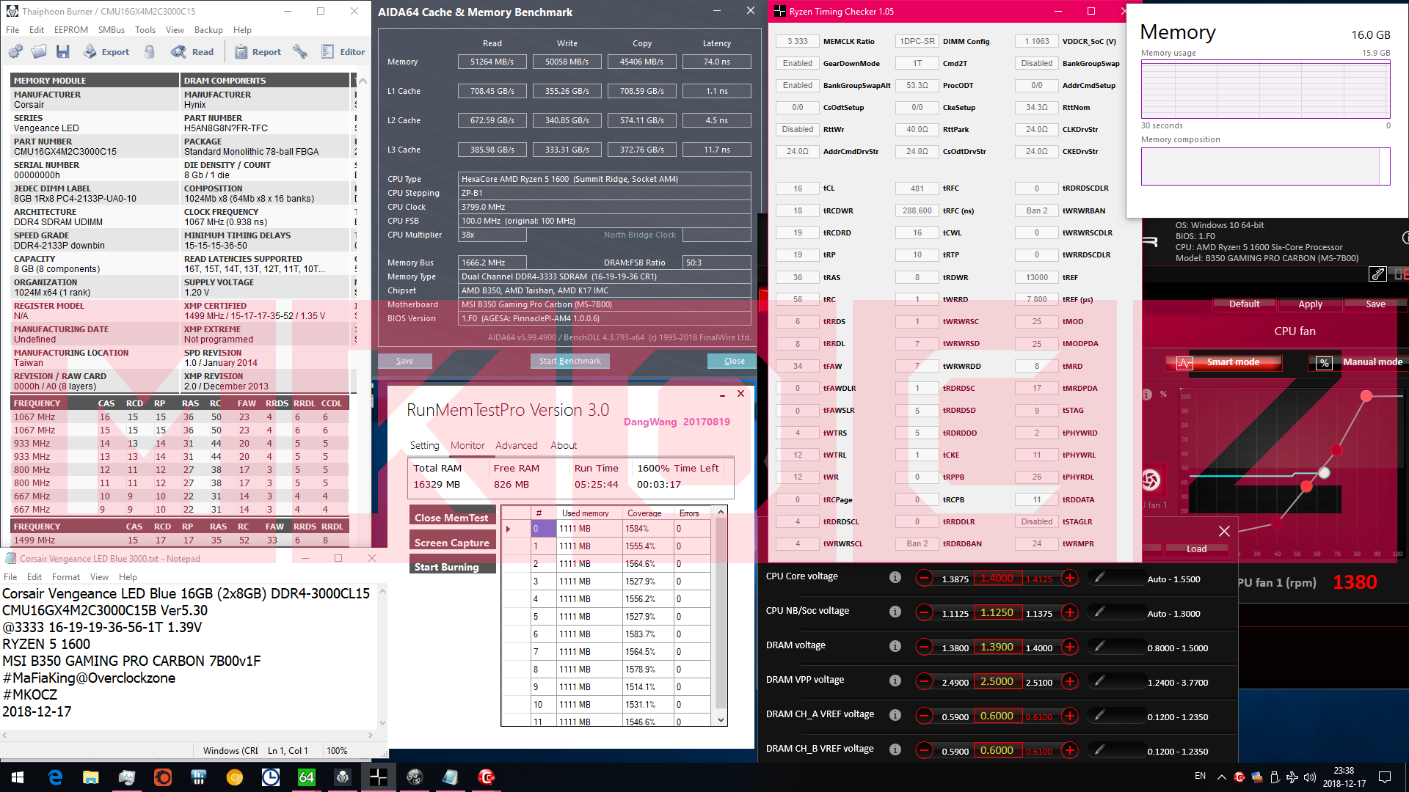1409x792 pixels.
Task: Switch to Setting tab in RunMemTestPro
Action: coord(424,445)
